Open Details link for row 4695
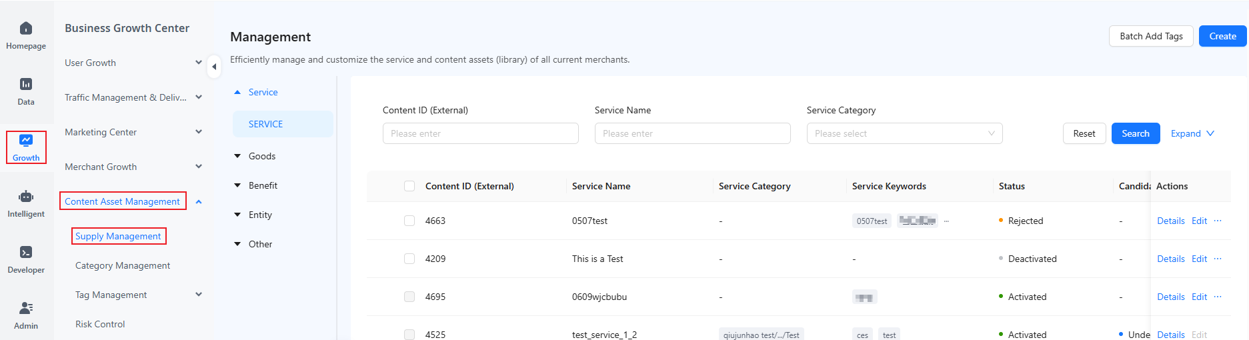 [x=1170, y=297]
